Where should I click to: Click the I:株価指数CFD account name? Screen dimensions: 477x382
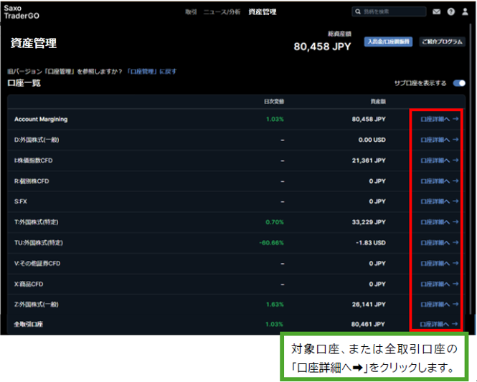(x=33, y=161)
